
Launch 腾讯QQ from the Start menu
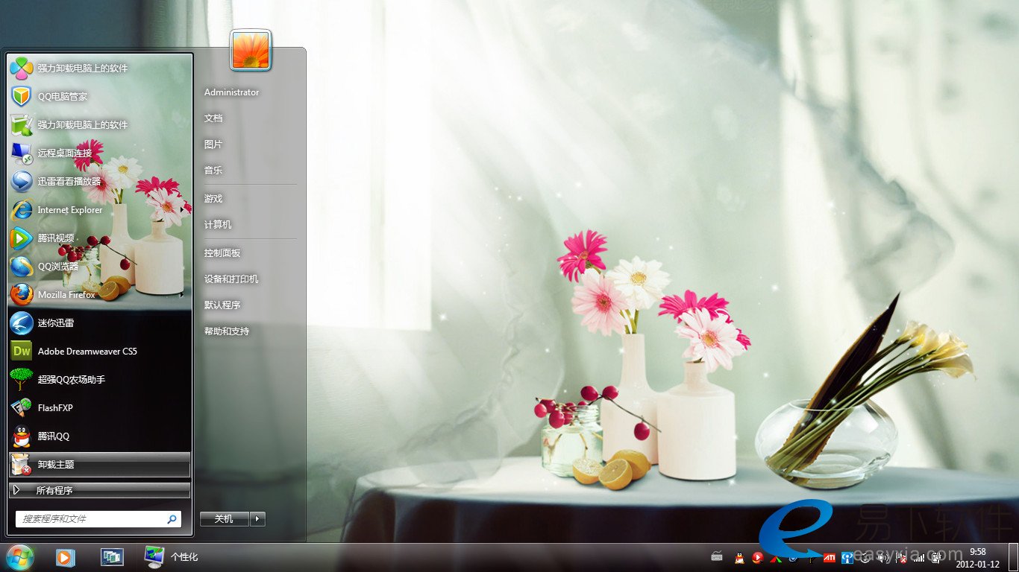coord(100,436)
